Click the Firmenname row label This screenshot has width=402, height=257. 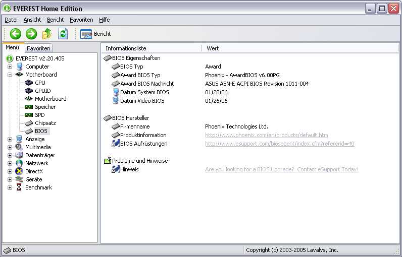coord(135,126)
